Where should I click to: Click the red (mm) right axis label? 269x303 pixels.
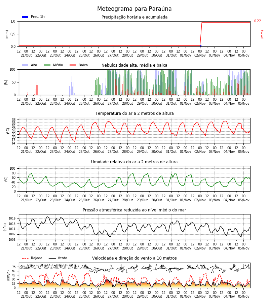(x=262, y=34)
